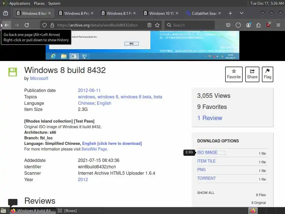285x214 pixels.
Task: Click the uBlock Origin extension icon
Action: 268,25
